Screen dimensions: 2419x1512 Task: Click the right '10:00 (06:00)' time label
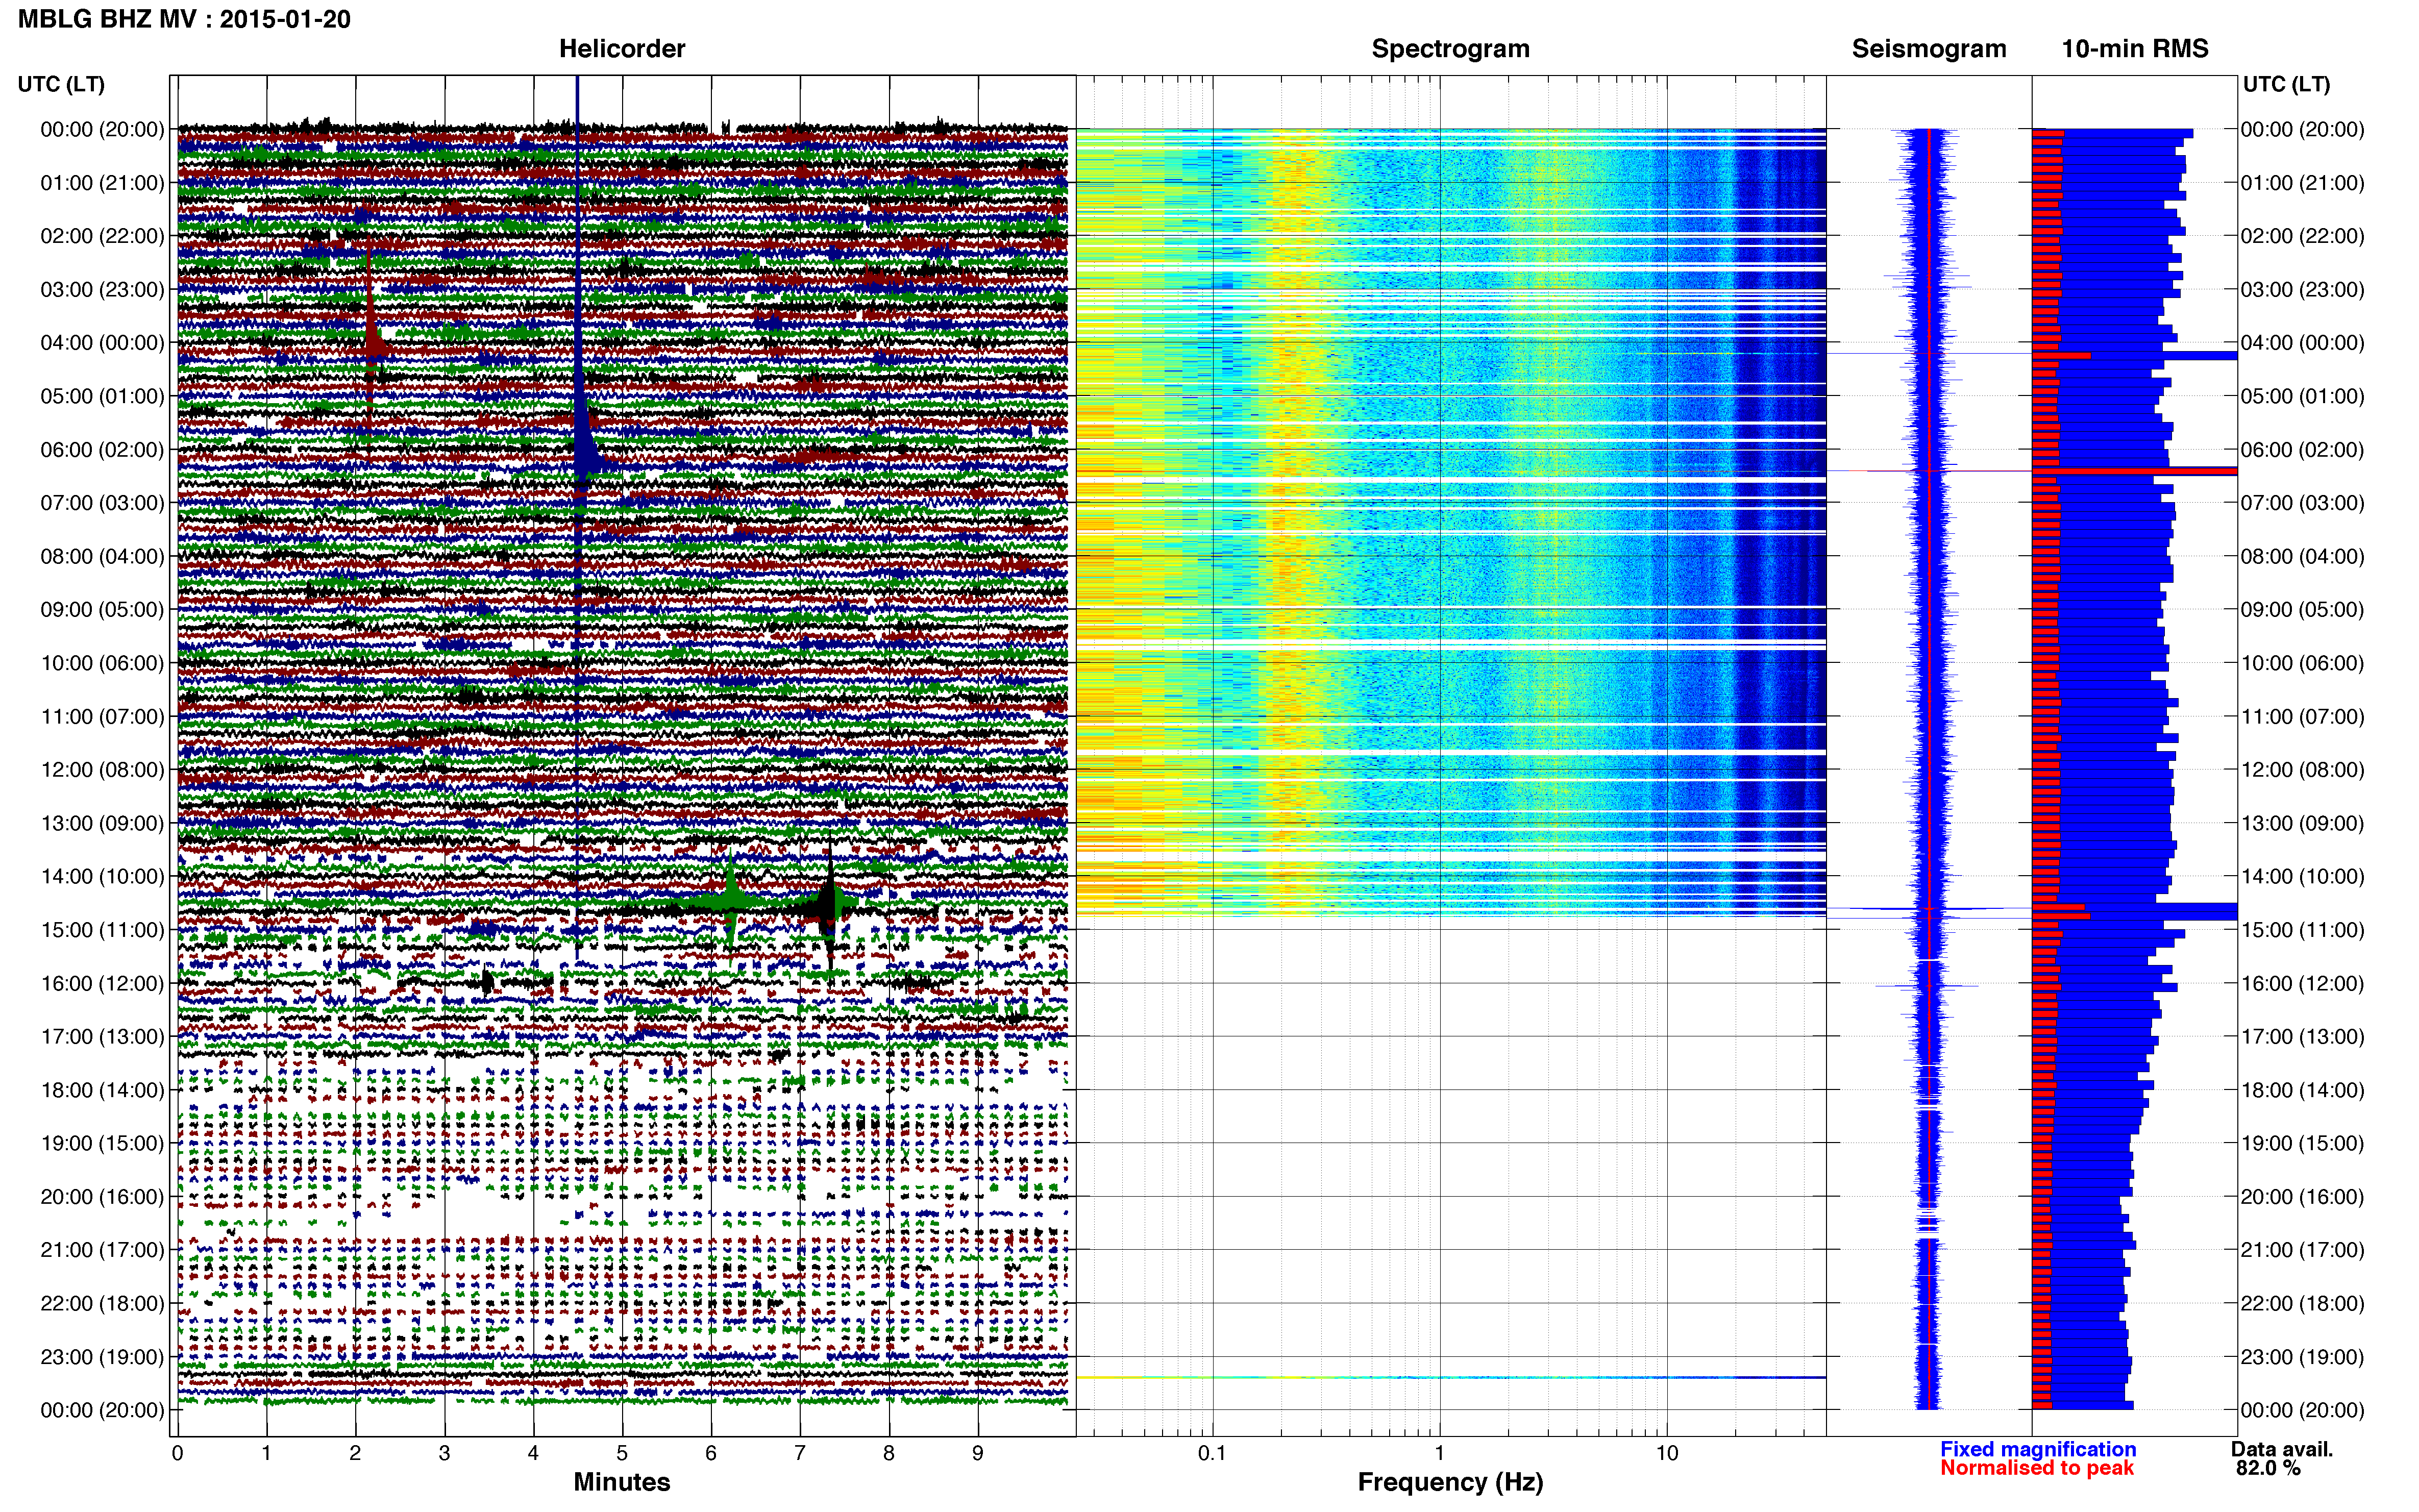2302,663
